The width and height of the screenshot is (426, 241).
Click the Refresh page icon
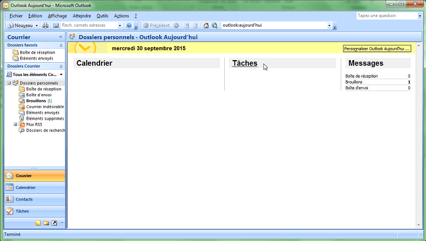click(x=195, y=26)
